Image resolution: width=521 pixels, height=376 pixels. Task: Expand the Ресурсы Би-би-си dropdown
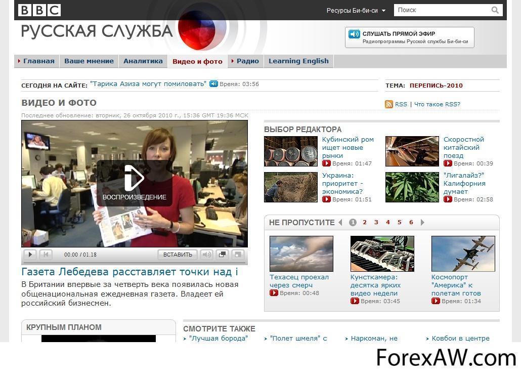click(x=356, y=10)
